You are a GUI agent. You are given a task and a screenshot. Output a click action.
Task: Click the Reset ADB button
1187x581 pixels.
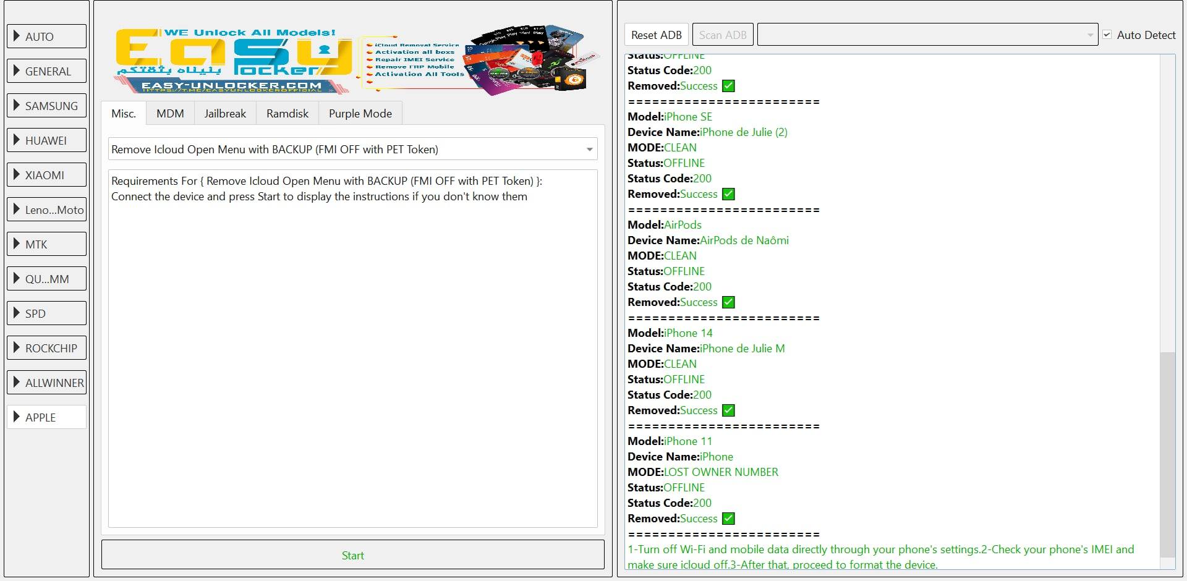(657, 35)
